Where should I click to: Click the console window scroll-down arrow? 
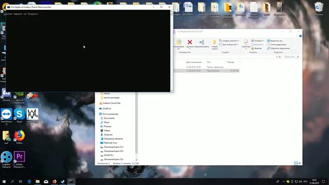coord(172,90)
